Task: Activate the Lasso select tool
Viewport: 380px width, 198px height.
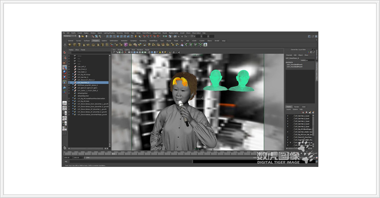Action: coord(65,57)
